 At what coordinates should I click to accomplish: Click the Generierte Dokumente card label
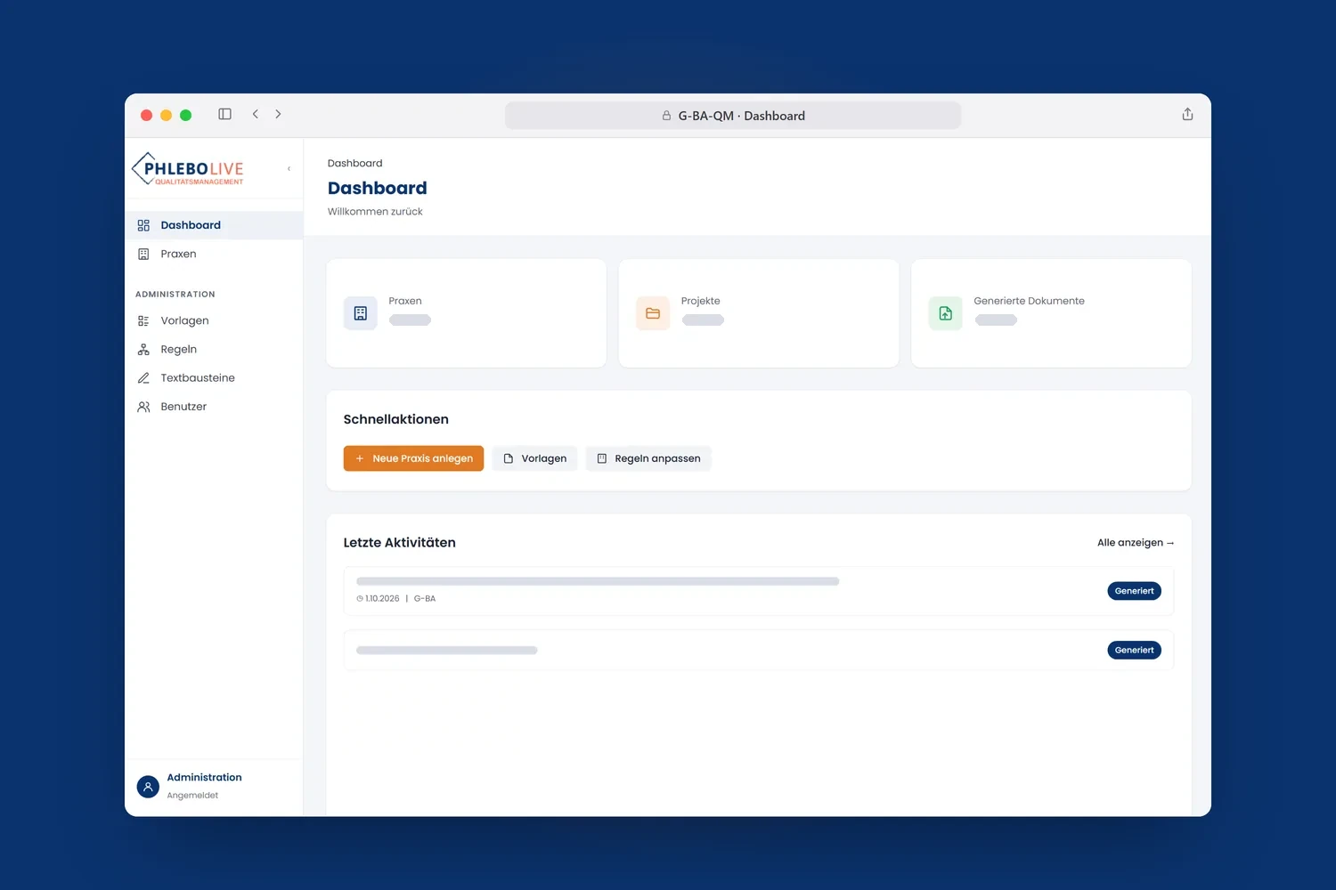click(x=1029, y=301)
